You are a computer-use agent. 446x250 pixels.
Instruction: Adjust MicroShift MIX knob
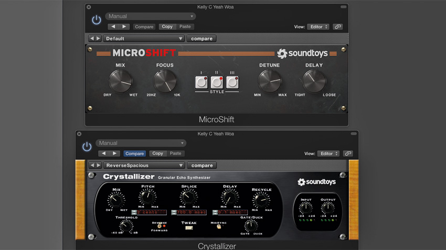pyautogui.click(x=120, y=82)
